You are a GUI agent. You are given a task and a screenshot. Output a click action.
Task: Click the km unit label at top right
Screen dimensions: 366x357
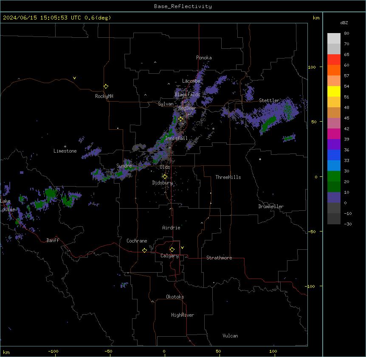(x=316, y=18)
